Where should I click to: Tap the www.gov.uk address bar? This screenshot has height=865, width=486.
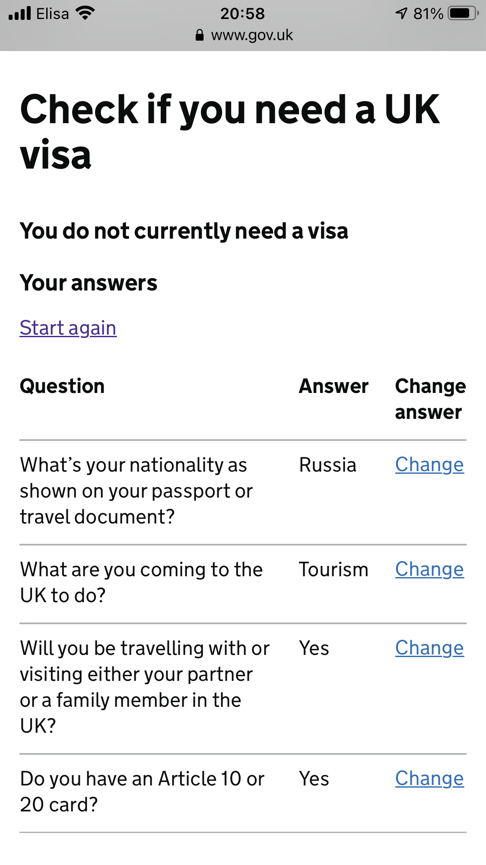[x=251, y=35]
